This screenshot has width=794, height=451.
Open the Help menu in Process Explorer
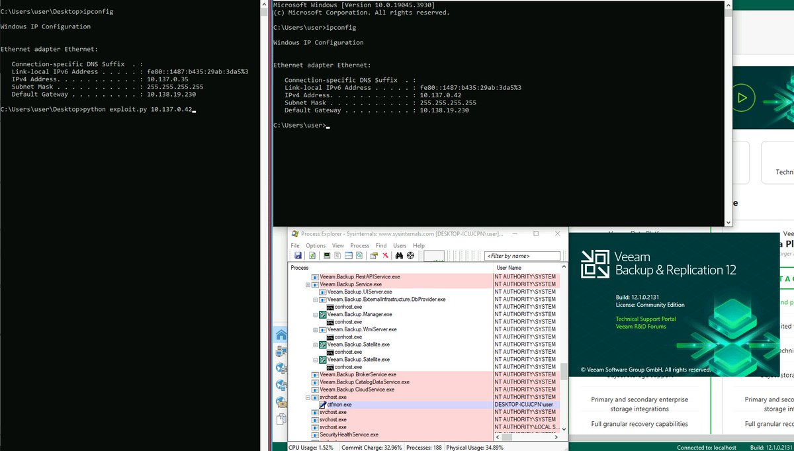click(x=419, y=245)
